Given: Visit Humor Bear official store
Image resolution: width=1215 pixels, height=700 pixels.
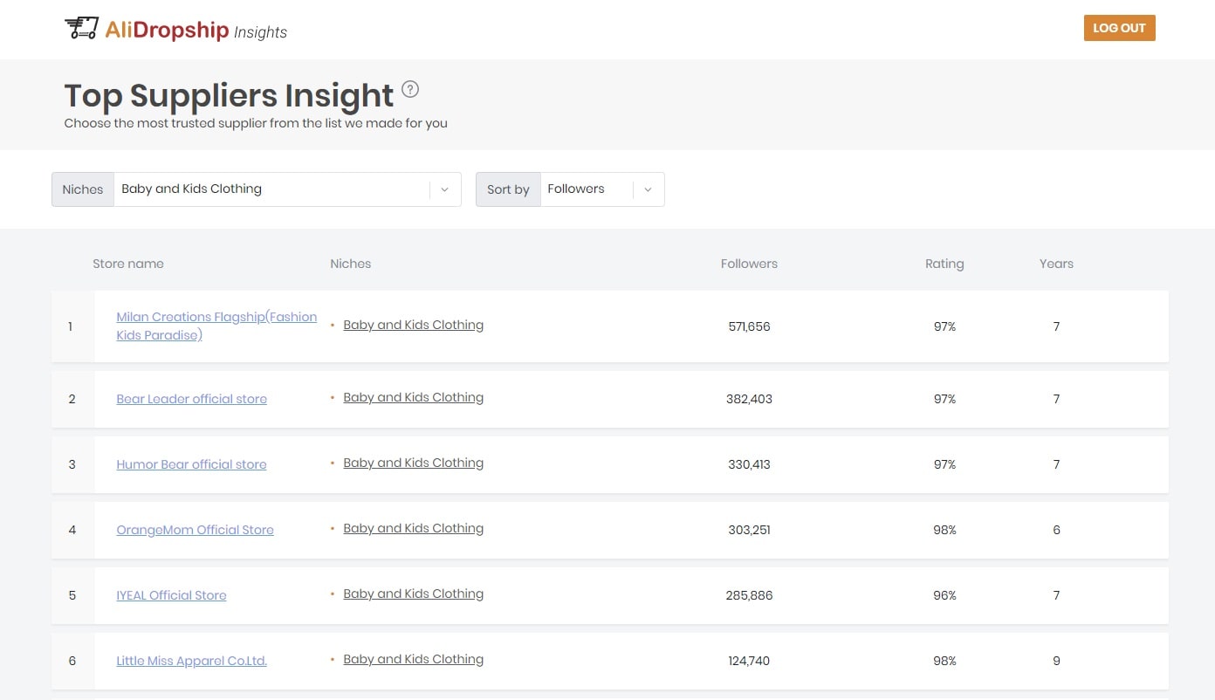Looking at the screenshot, I should coord(191,464).
